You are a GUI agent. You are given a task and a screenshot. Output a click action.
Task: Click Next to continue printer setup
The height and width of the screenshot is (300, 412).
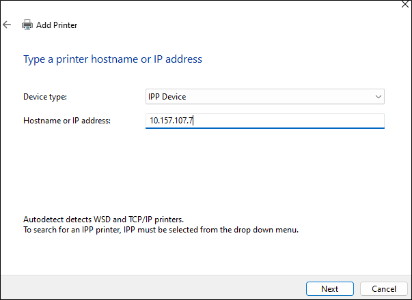[x=329, y=288]
